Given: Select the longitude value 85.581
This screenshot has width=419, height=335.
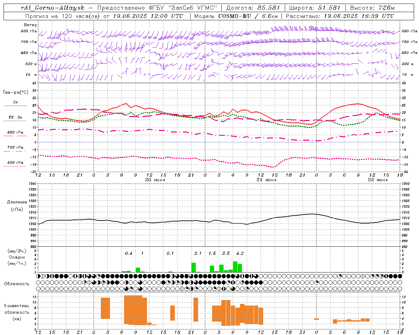Looking at the screenshot, I should coord(269,8).
